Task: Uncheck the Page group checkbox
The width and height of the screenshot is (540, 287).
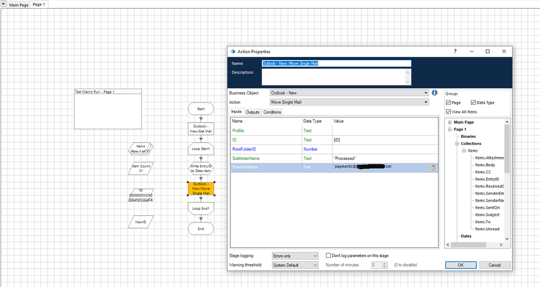Action: click(x=449, y=103)
